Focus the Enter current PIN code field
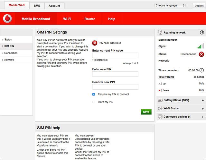This screenshot has width=206, height=160. coord(115,55)
